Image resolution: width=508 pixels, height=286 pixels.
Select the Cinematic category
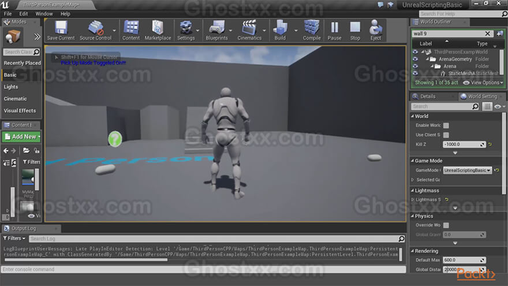(x=15, y=99)
